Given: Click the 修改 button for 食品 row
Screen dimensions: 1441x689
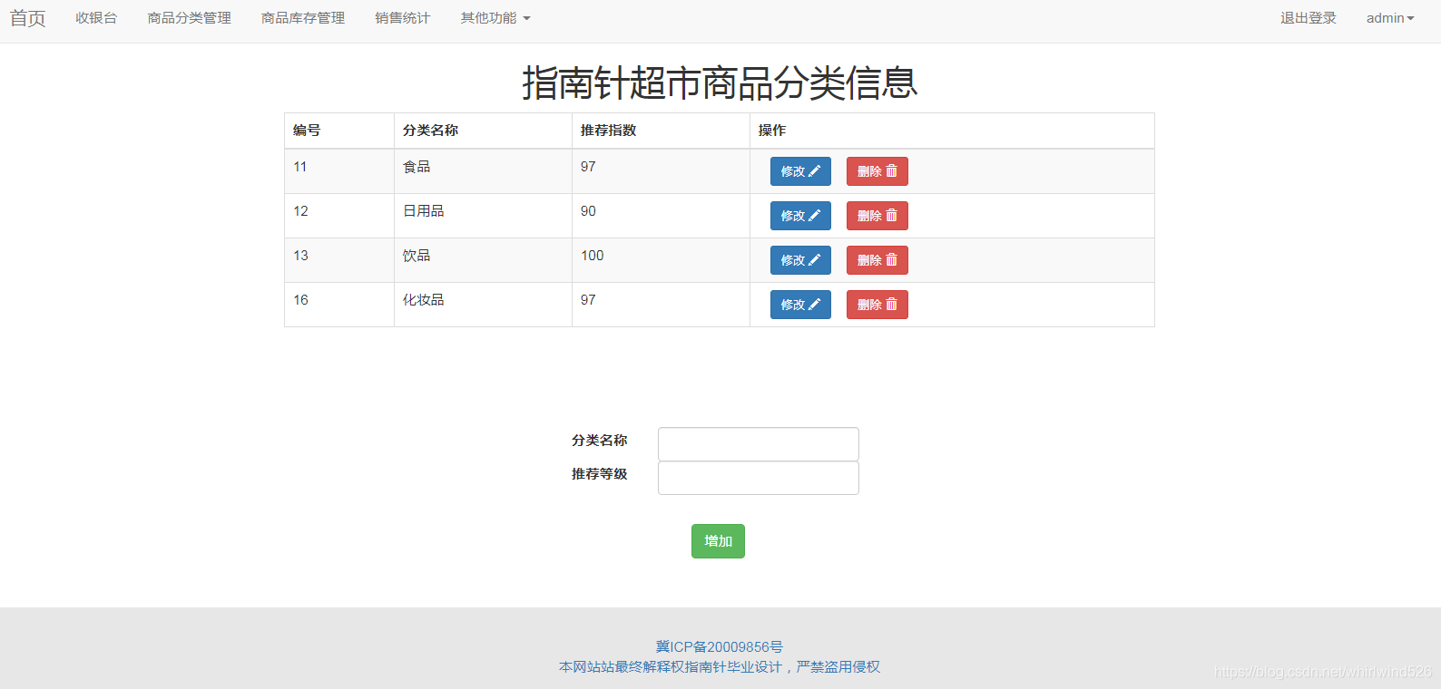Looking at the screenshot, I should (x=800, y=171).
